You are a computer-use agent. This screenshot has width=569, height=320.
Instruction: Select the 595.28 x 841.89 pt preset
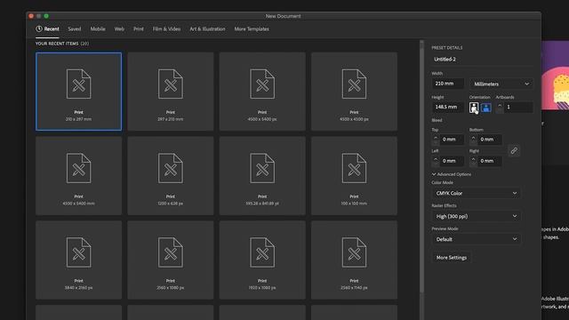[262, 176]
